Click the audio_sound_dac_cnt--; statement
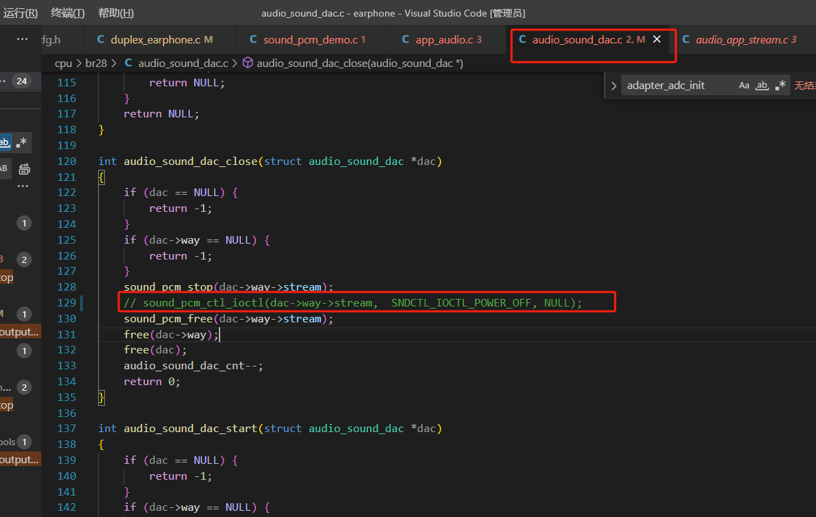Image resolution: width=816 pixels, height=517 pixels. point(193,366)
